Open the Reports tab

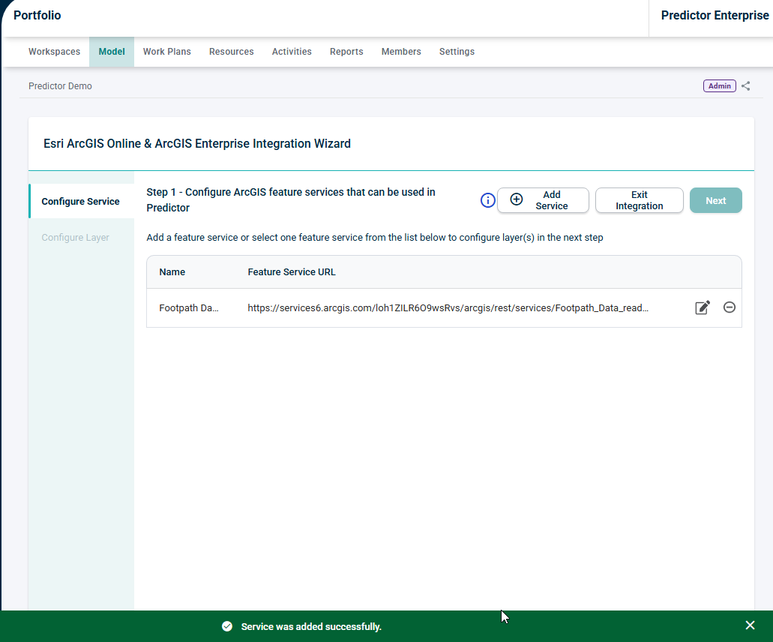(x=346, y=52)
